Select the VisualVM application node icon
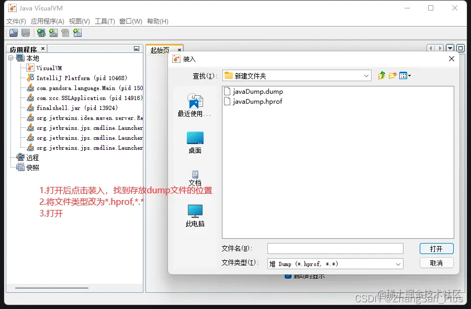The width and height of the screenshot is (471, 309). (x=30, y=68)
